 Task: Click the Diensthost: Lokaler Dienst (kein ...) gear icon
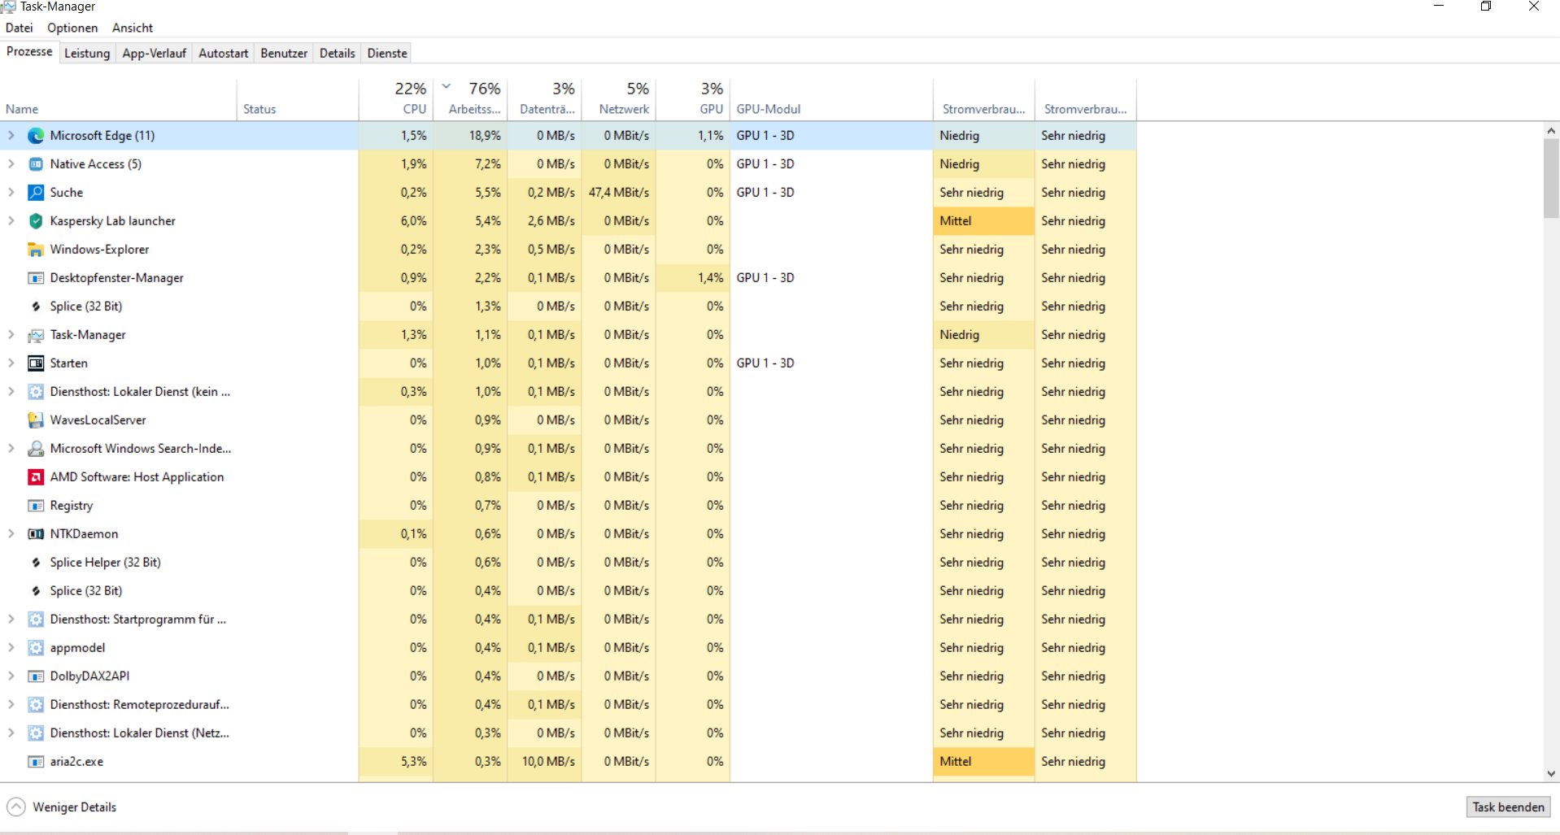36,392
